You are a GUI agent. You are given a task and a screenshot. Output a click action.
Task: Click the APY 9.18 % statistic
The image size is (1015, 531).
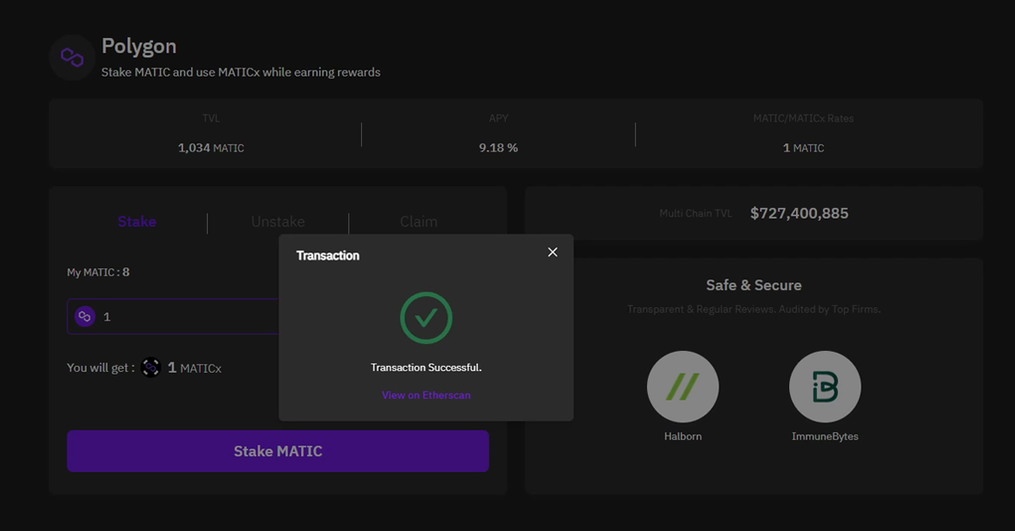498,148
